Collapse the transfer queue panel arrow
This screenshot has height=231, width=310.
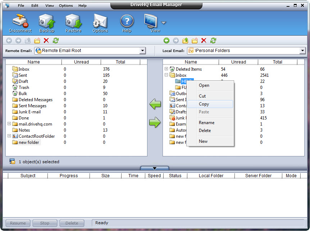(x=155, y=168)
